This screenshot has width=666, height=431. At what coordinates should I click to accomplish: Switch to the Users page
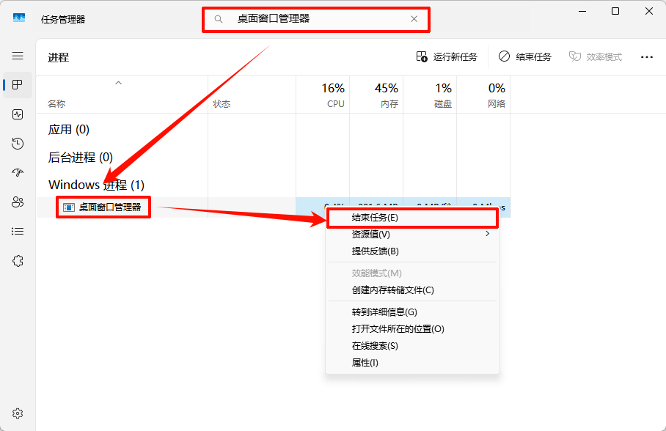tap(16, 202)
